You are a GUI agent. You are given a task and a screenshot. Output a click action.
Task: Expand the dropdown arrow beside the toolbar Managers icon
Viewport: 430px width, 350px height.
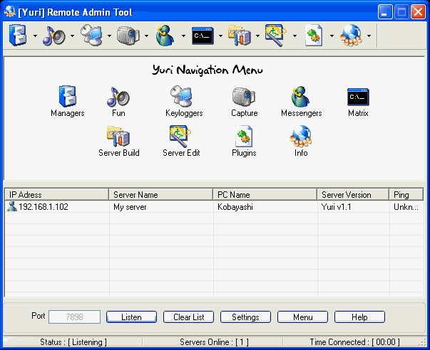[x=35, y=36]
